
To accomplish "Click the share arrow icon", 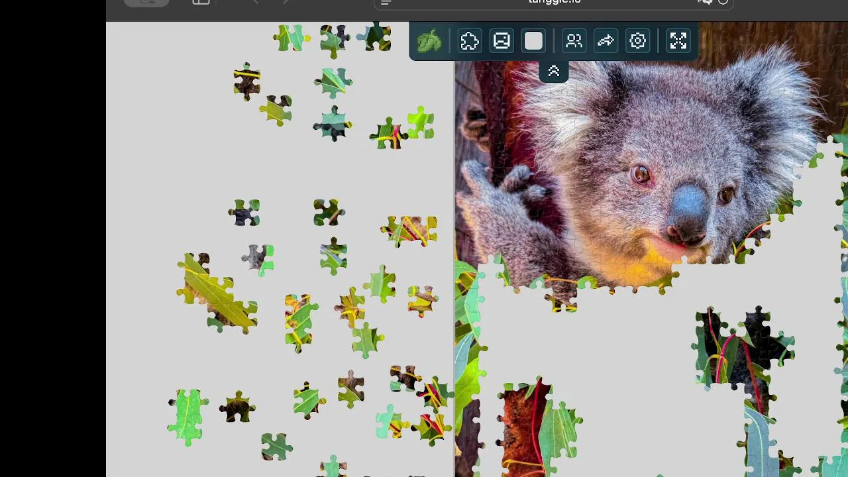I will [606, 42].
